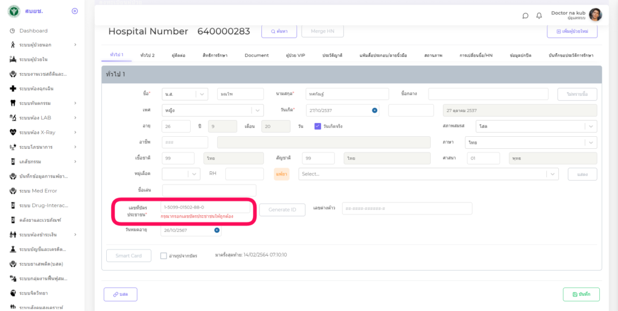This screenshot has height=311, width=618.
Task: Click the เลขที่บัตรประชาชน ID number field
Action: point(205,207)
